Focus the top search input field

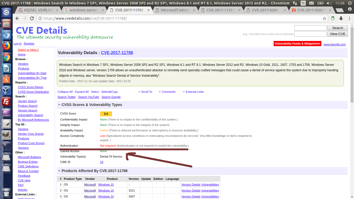pos(310,28)
